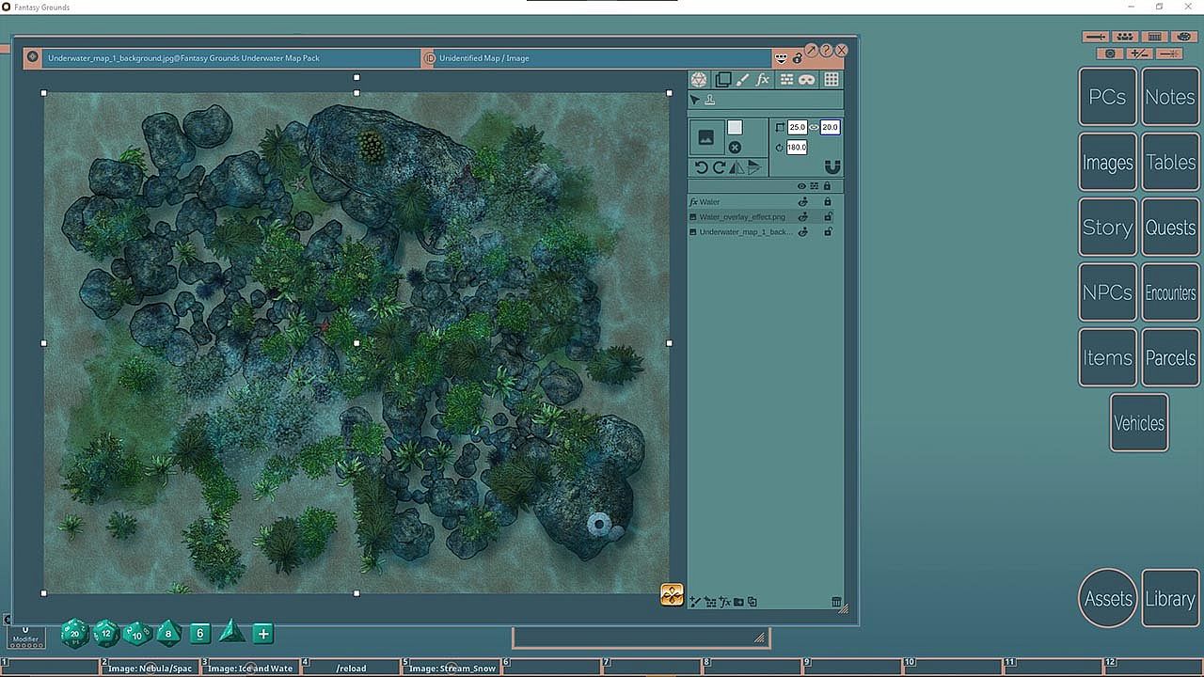Screen dimensions: 1204x677
Task: Toggle visibility of the Water effect layer
Action: (803, 202)
